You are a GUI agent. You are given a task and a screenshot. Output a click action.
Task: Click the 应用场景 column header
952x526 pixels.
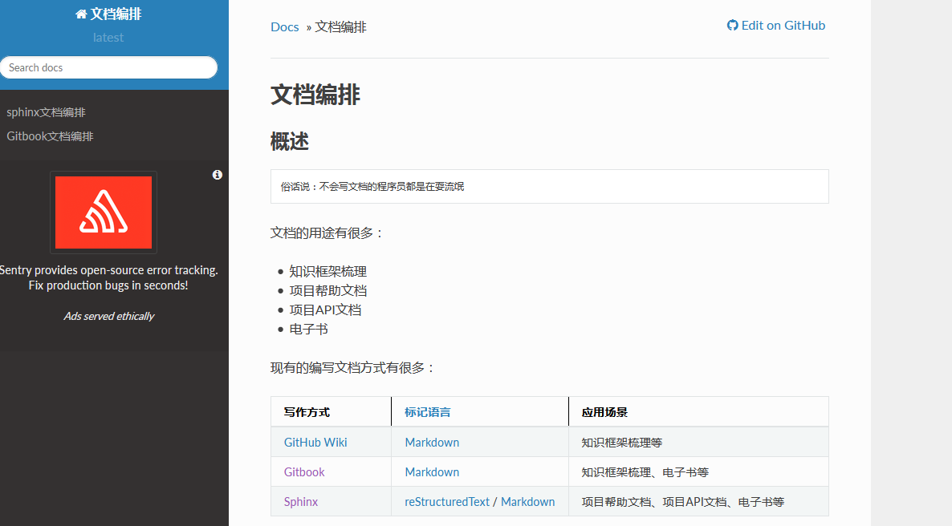click(604, 413)
